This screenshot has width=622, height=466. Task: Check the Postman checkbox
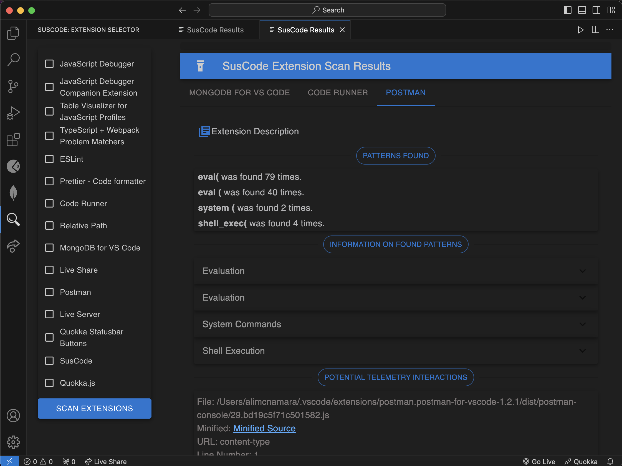[49, 292]
